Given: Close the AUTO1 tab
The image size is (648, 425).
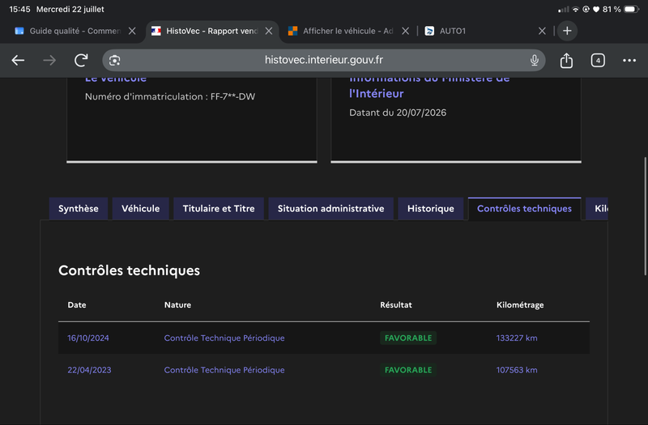Looking at the screenshot, I should [542, 31].
